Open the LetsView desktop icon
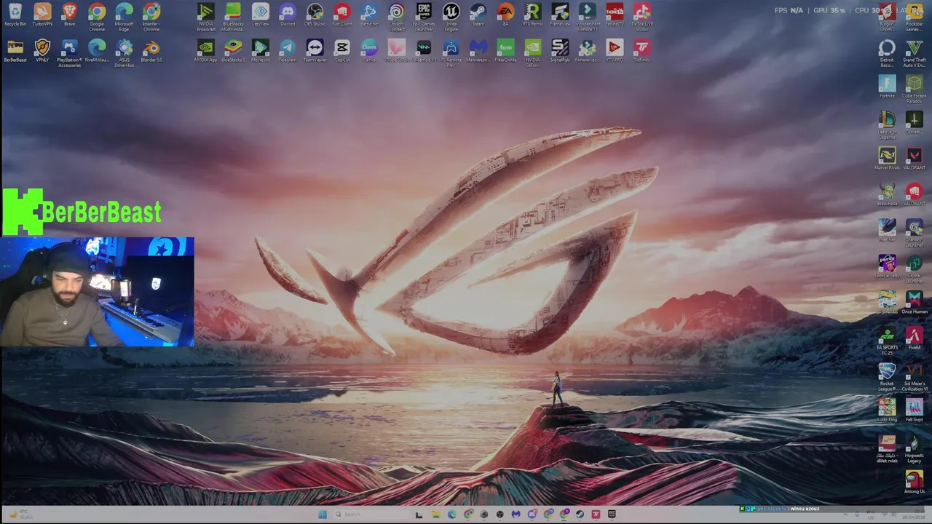This screenshot has width=932, height=524. (261, 15)
